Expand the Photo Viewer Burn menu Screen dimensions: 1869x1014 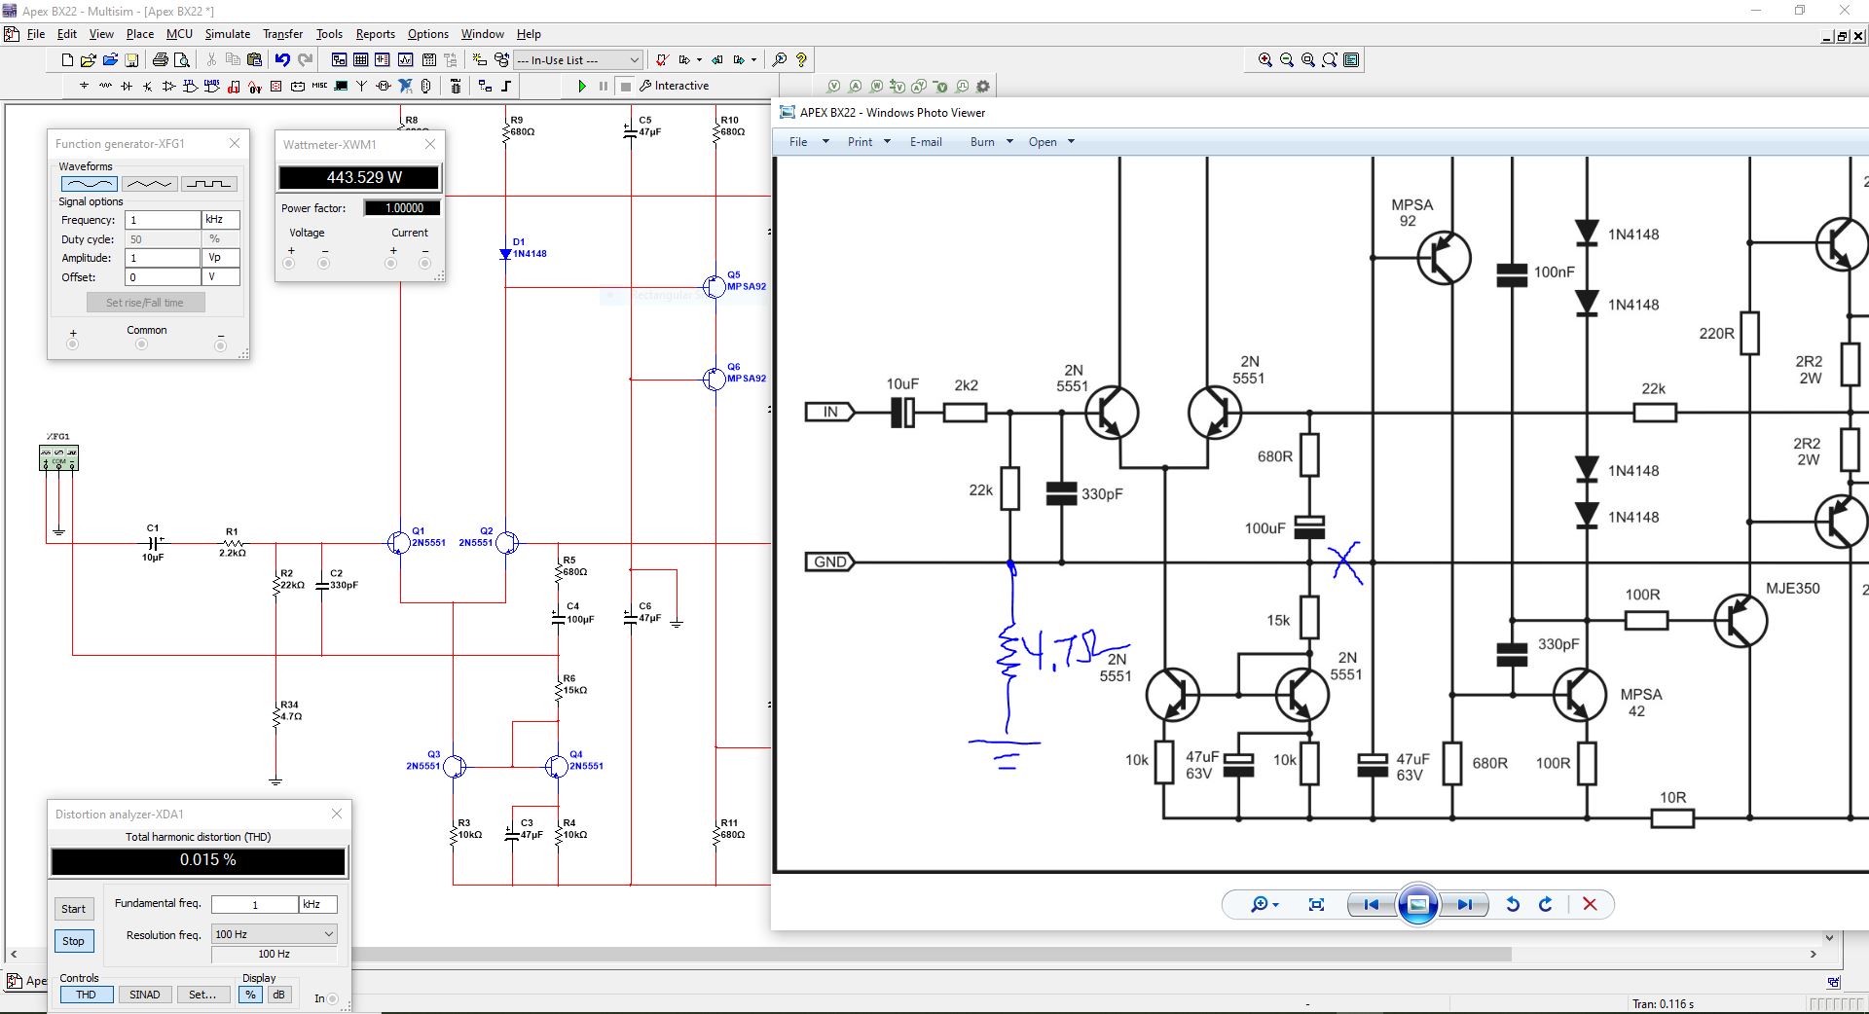coord(991,142)
